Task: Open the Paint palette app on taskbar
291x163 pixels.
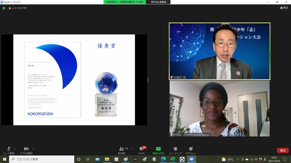Action: 126,159
